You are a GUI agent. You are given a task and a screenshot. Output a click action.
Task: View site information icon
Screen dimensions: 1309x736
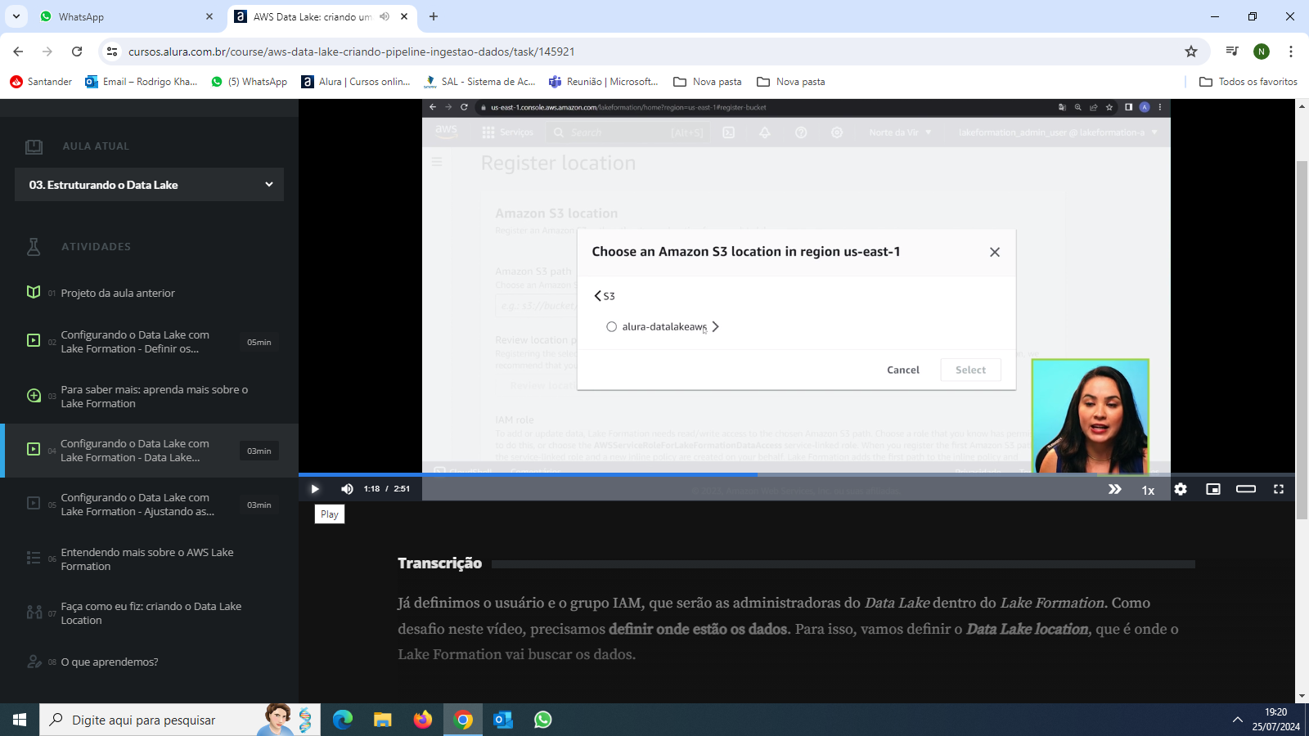[x=112, y=52]
